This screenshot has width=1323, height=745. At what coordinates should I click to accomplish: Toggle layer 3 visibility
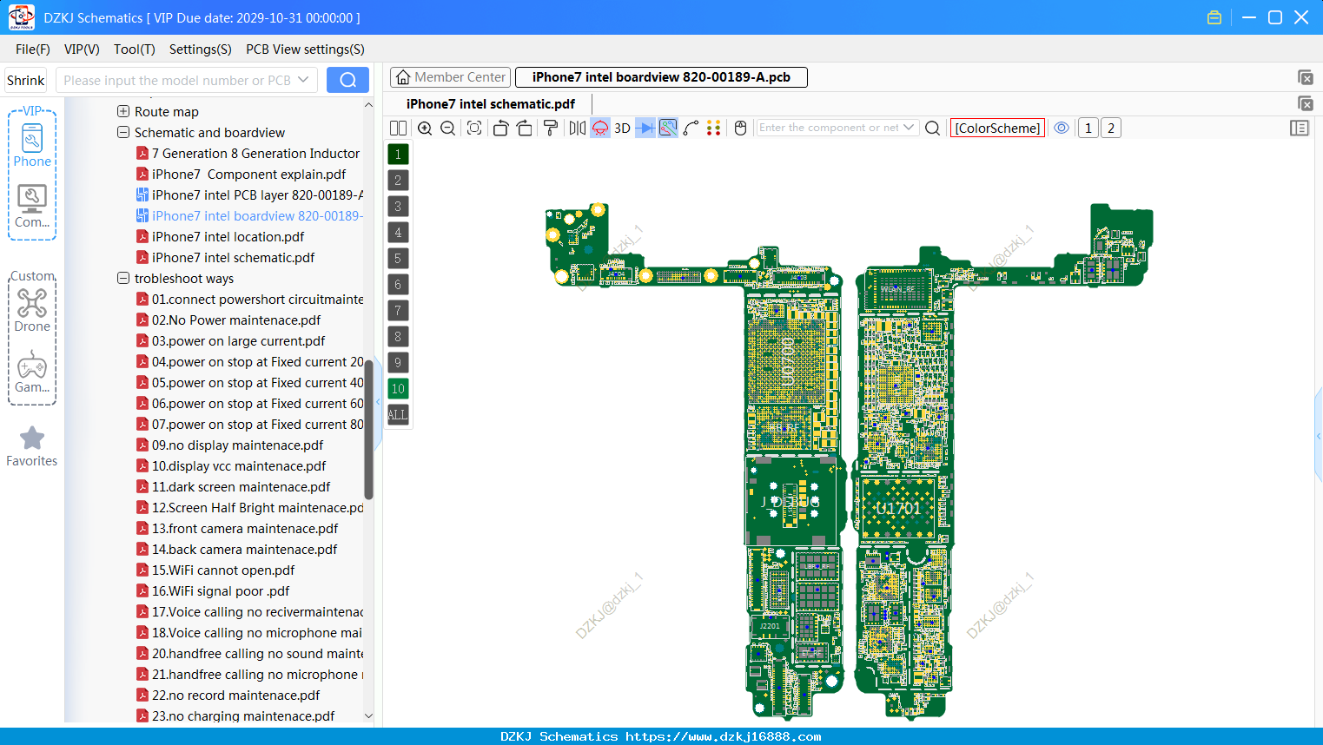click(x=398, y=206)
